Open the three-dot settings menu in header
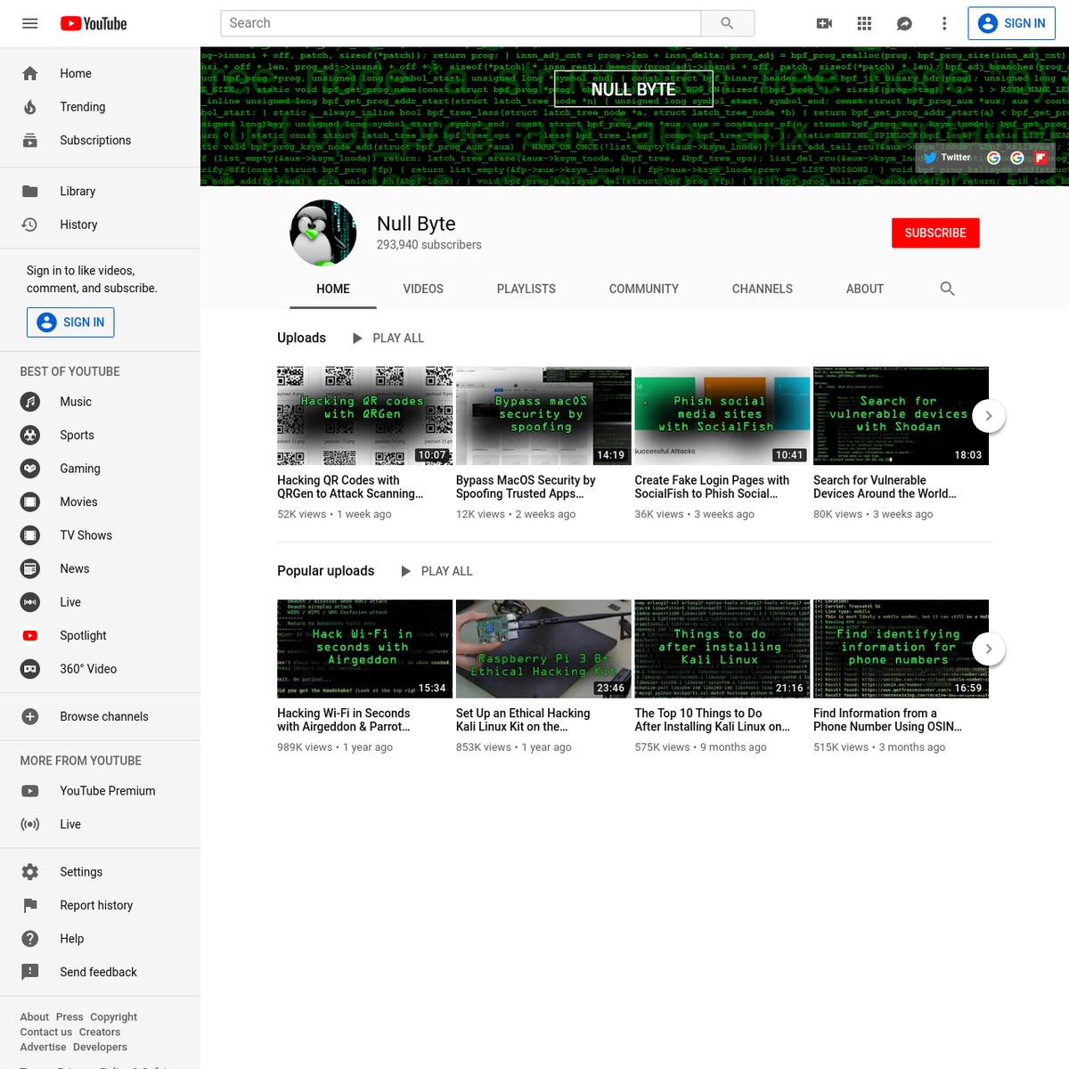 click(944, 23)
